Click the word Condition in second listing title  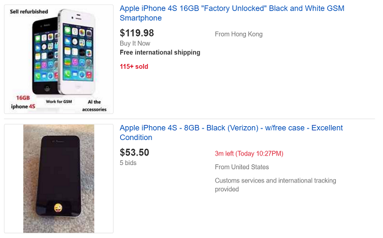point(136,138)
